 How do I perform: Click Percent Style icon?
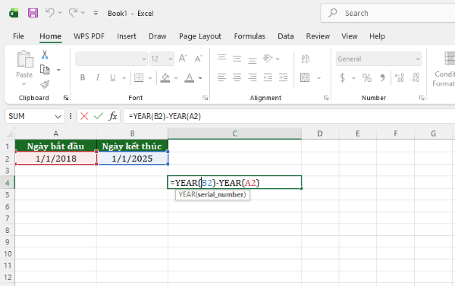(x=367, y=78)
